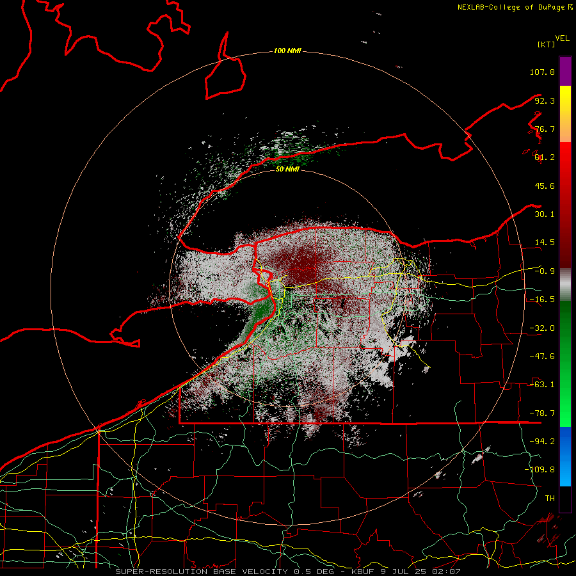
Task: Click the 100 NMI range ring label
Action: [287, 51]
